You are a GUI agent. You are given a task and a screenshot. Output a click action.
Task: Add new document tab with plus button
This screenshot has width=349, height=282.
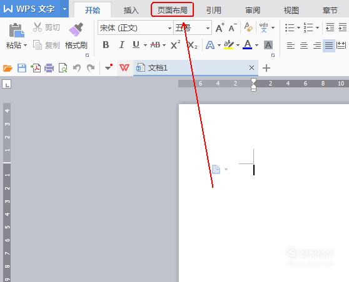coord(266,68)
